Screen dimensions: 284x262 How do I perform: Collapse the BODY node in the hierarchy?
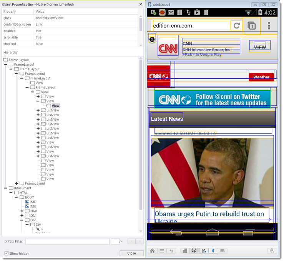[17, 197]
